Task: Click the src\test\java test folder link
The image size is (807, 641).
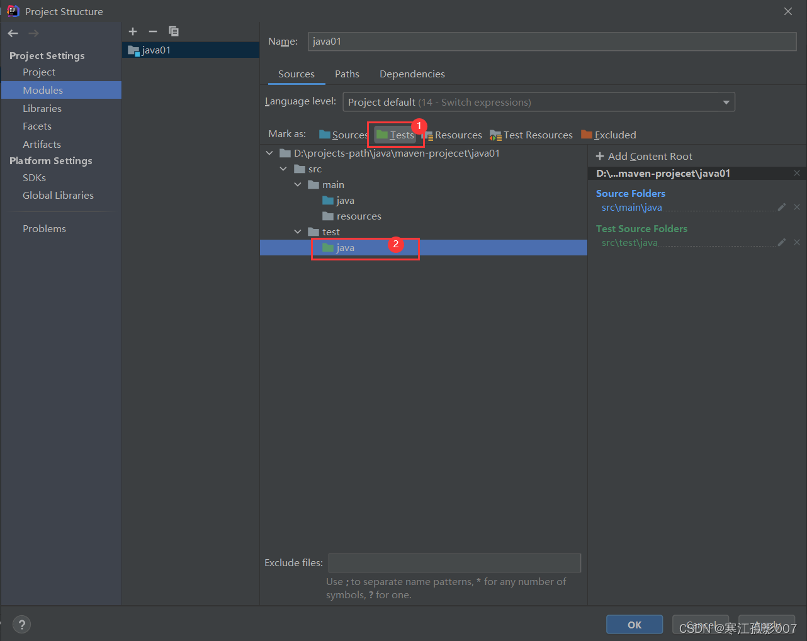Action: tap(629, 243)
